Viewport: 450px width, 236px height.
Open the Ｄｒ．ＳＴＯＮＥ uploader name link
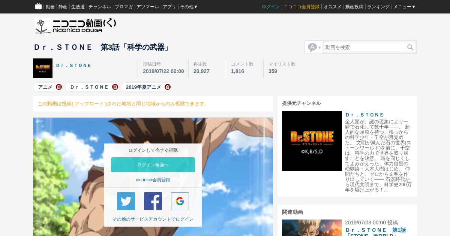[x=74, y=65]
